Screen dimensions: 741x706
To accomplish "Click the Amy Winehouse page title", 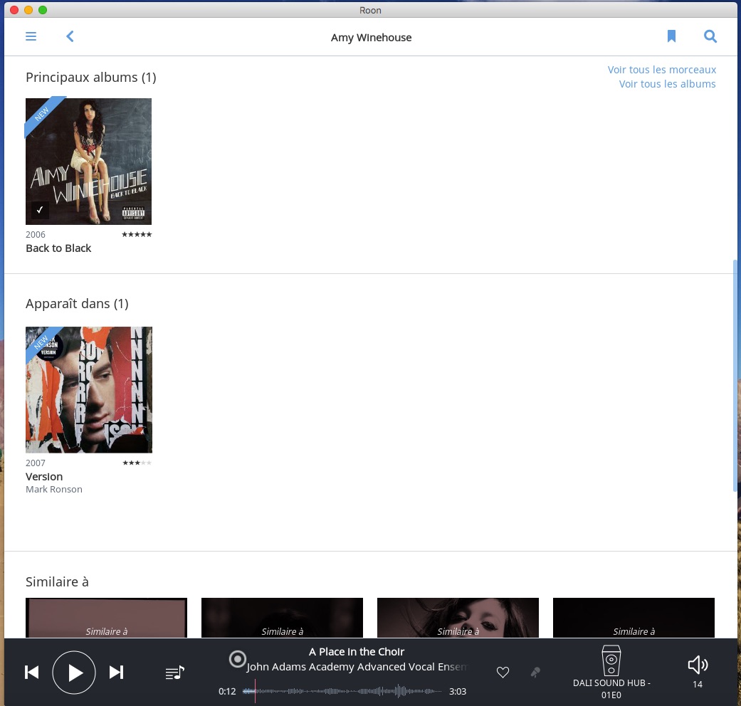I will click(x=371, y=37).
